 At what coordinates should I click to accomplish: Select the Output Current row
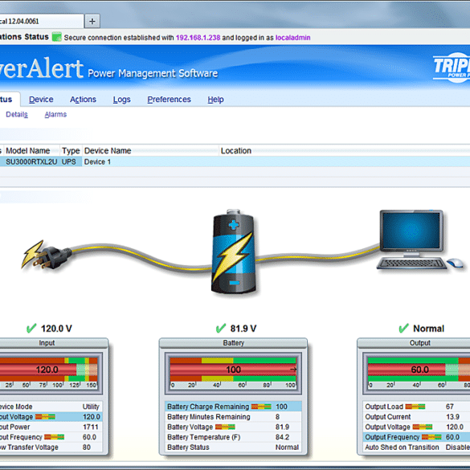[x=416, y=417]
